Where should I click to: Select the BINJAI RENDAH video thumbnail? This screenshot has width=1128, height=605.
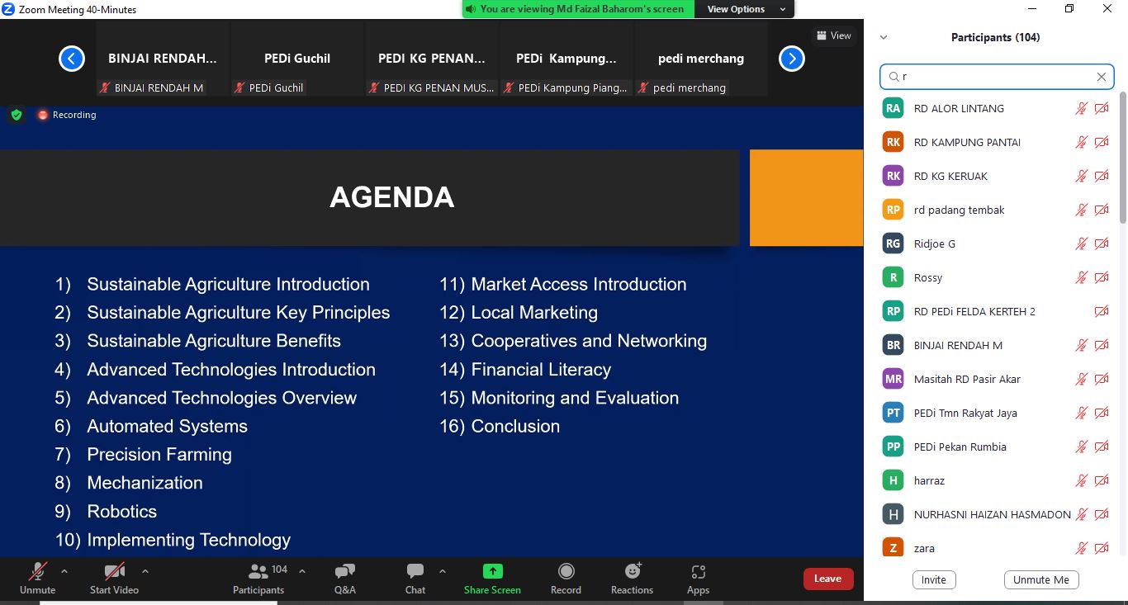[x=163, y=59]
